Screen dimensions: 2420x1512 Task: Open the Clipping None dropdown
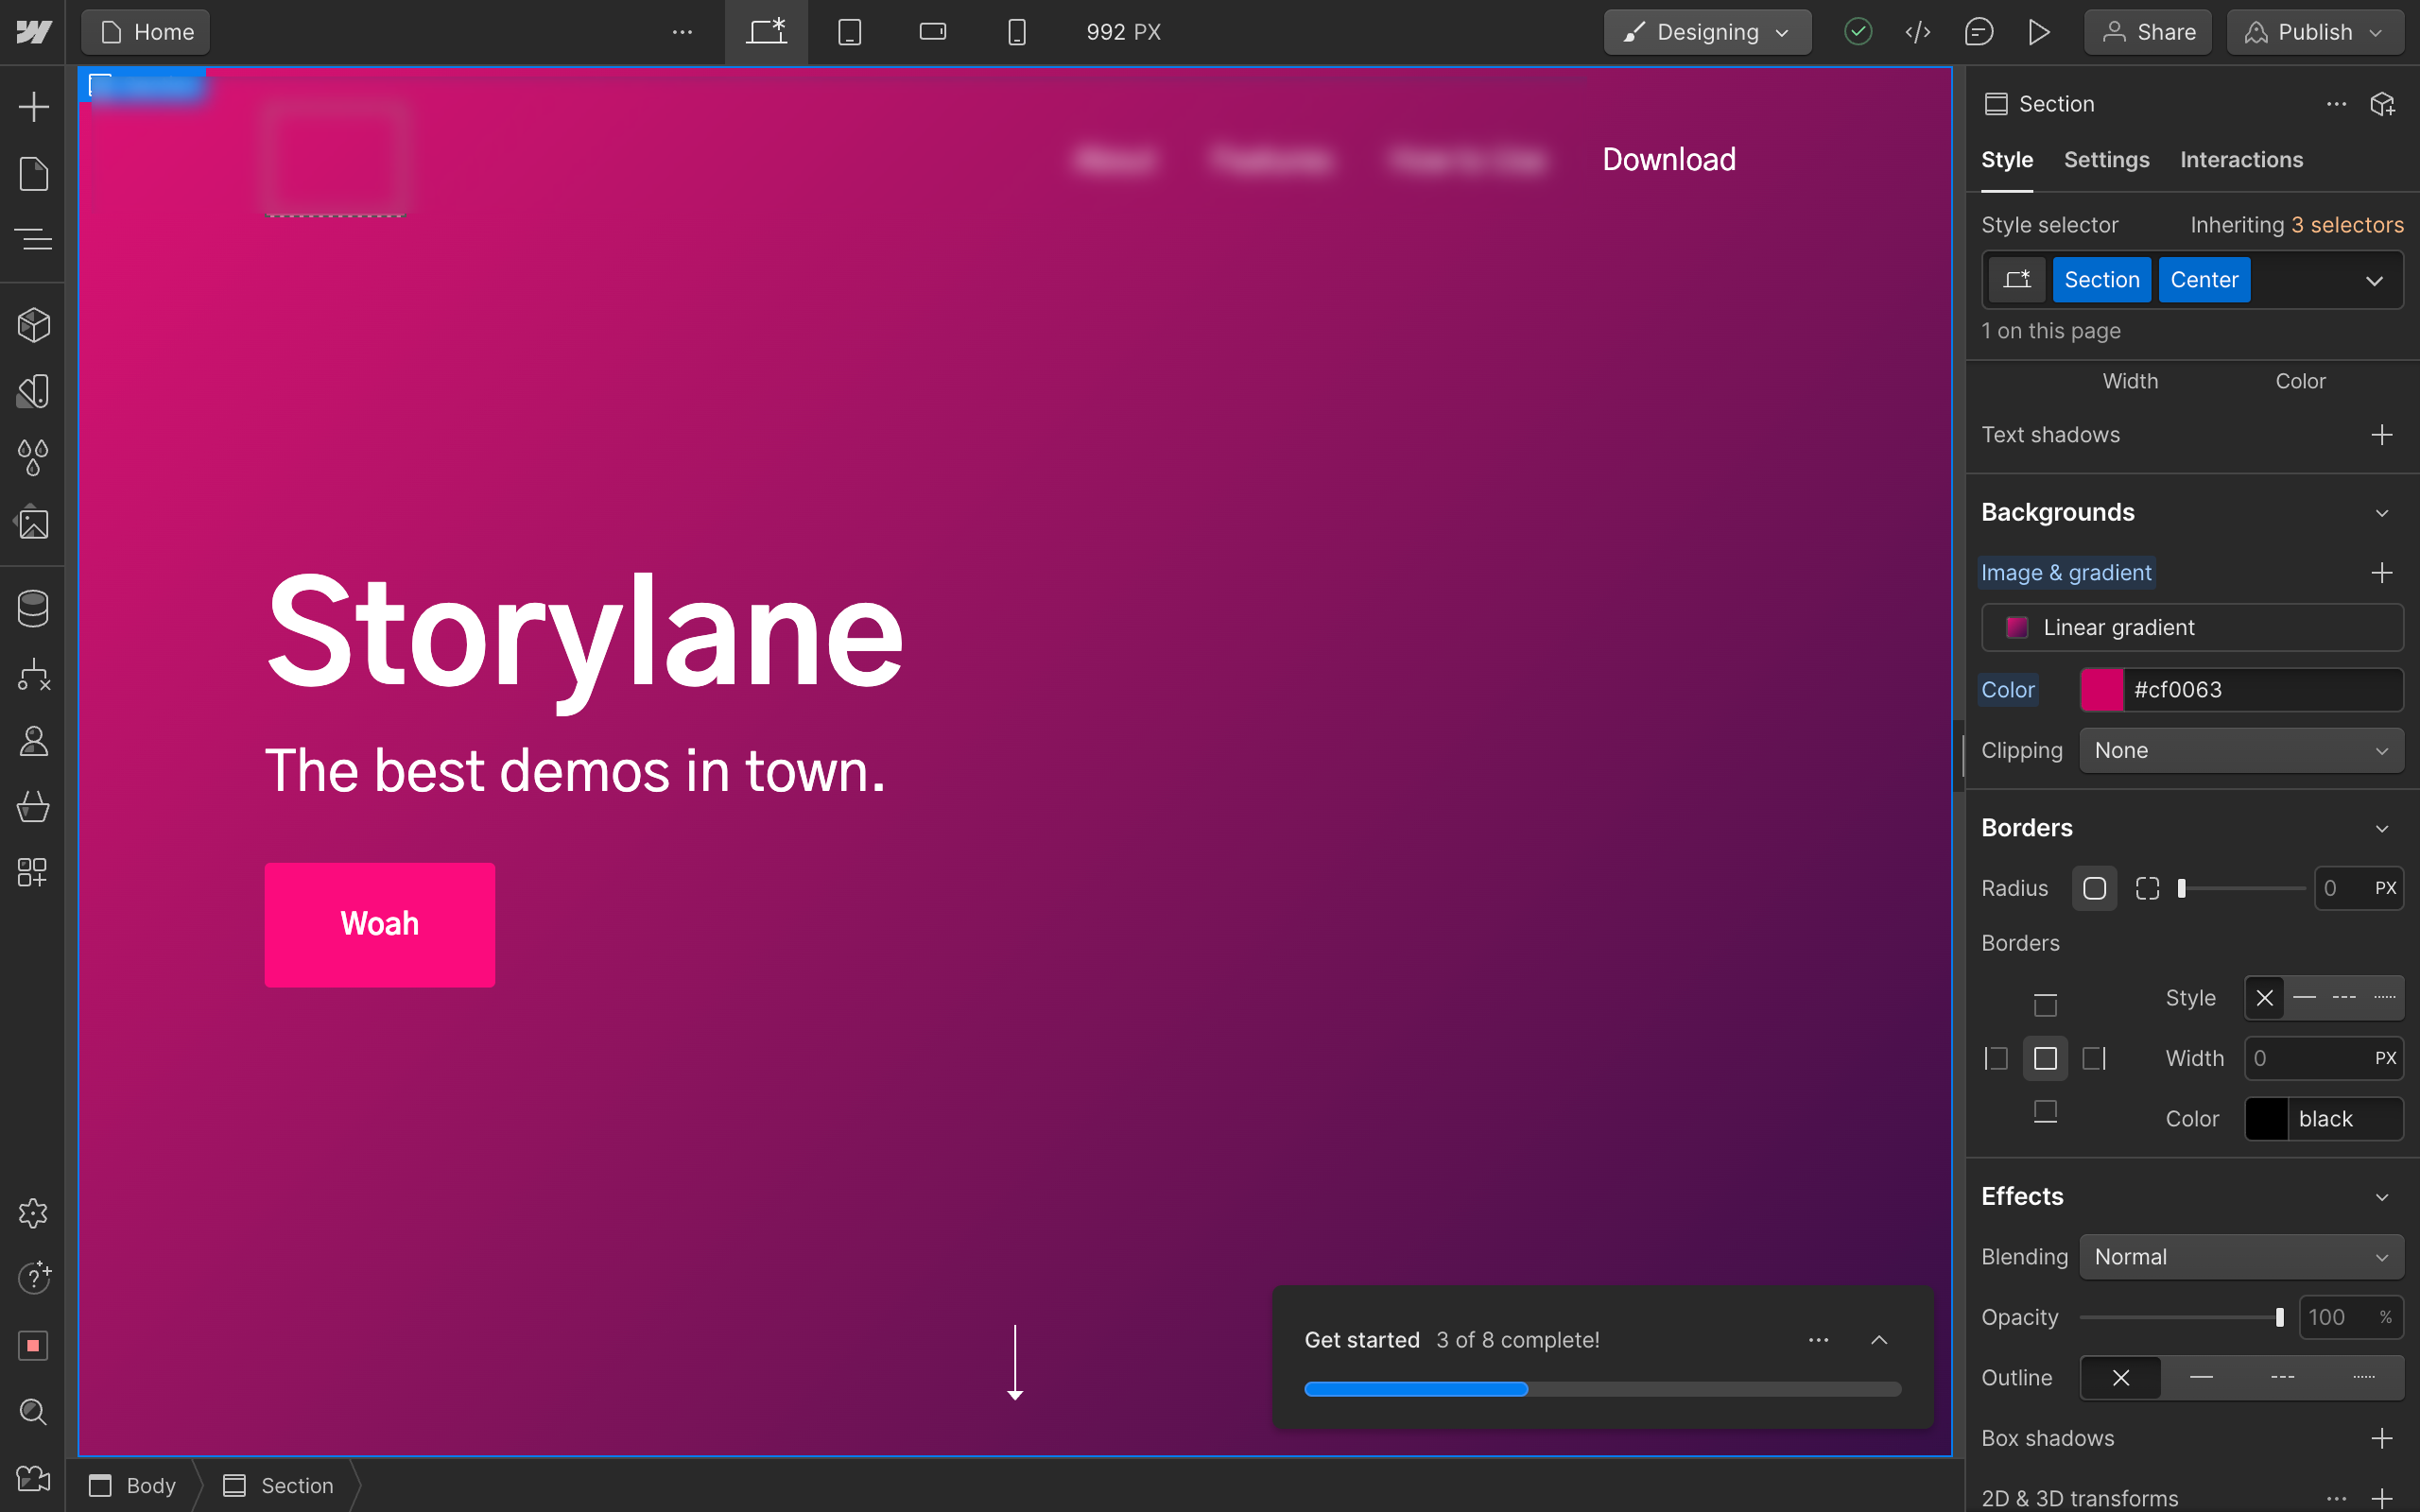pos(2240,750)
